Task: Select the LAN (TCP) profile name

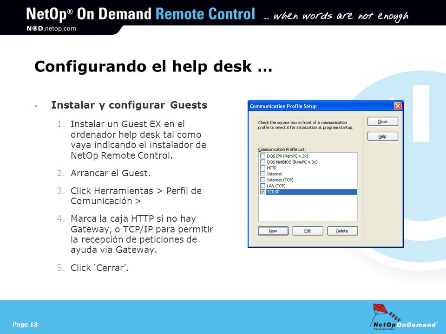Action: [276, 186]
